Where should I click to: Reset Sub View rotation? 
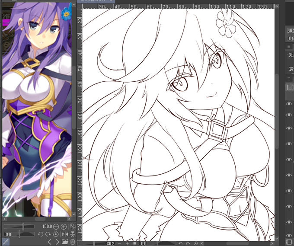(56, 234)
